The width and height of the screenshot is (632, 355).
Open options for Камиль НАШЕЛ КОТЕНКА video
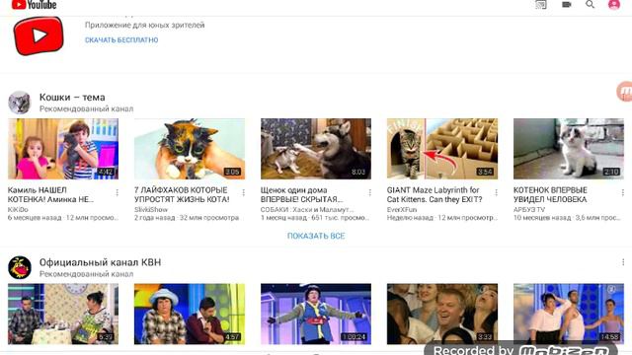click(117, 193)
